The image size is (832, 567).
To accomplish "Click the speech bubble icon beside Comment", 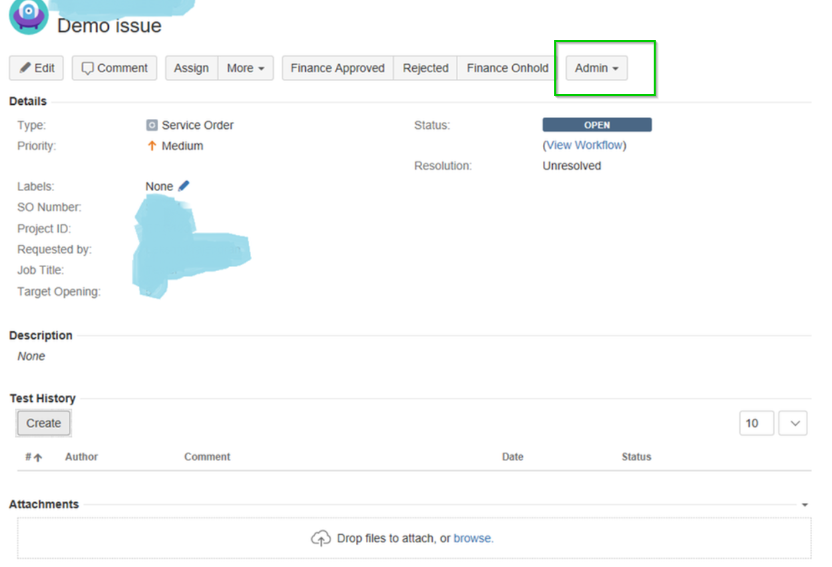I will click(x=87, y=67).
